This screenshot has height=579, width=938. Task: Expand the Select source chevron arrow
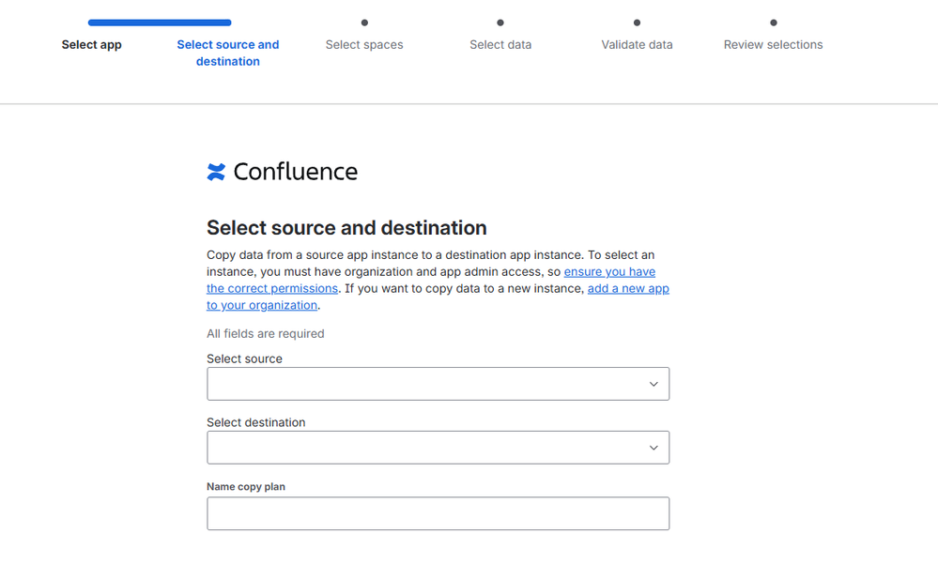pos(654,384)
